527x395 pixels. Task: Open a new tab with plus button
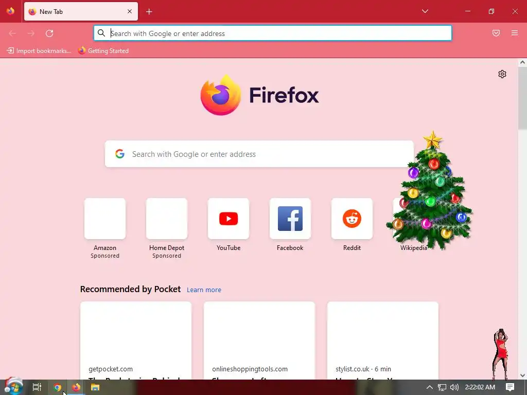tap(149, 12)
